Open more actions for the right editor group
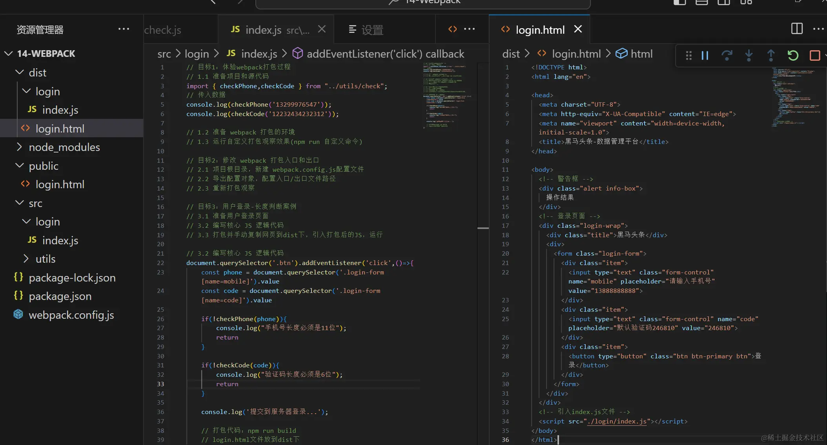Viewport: 827px width, 445px height. coord(818,29)
